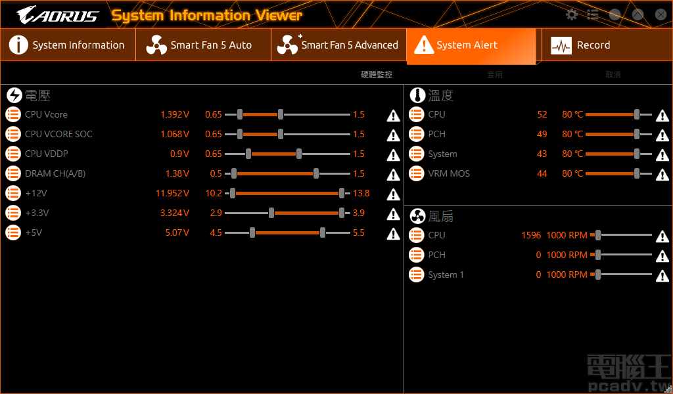Click the VRM MOS temperature slider handle

click(636, 173)
